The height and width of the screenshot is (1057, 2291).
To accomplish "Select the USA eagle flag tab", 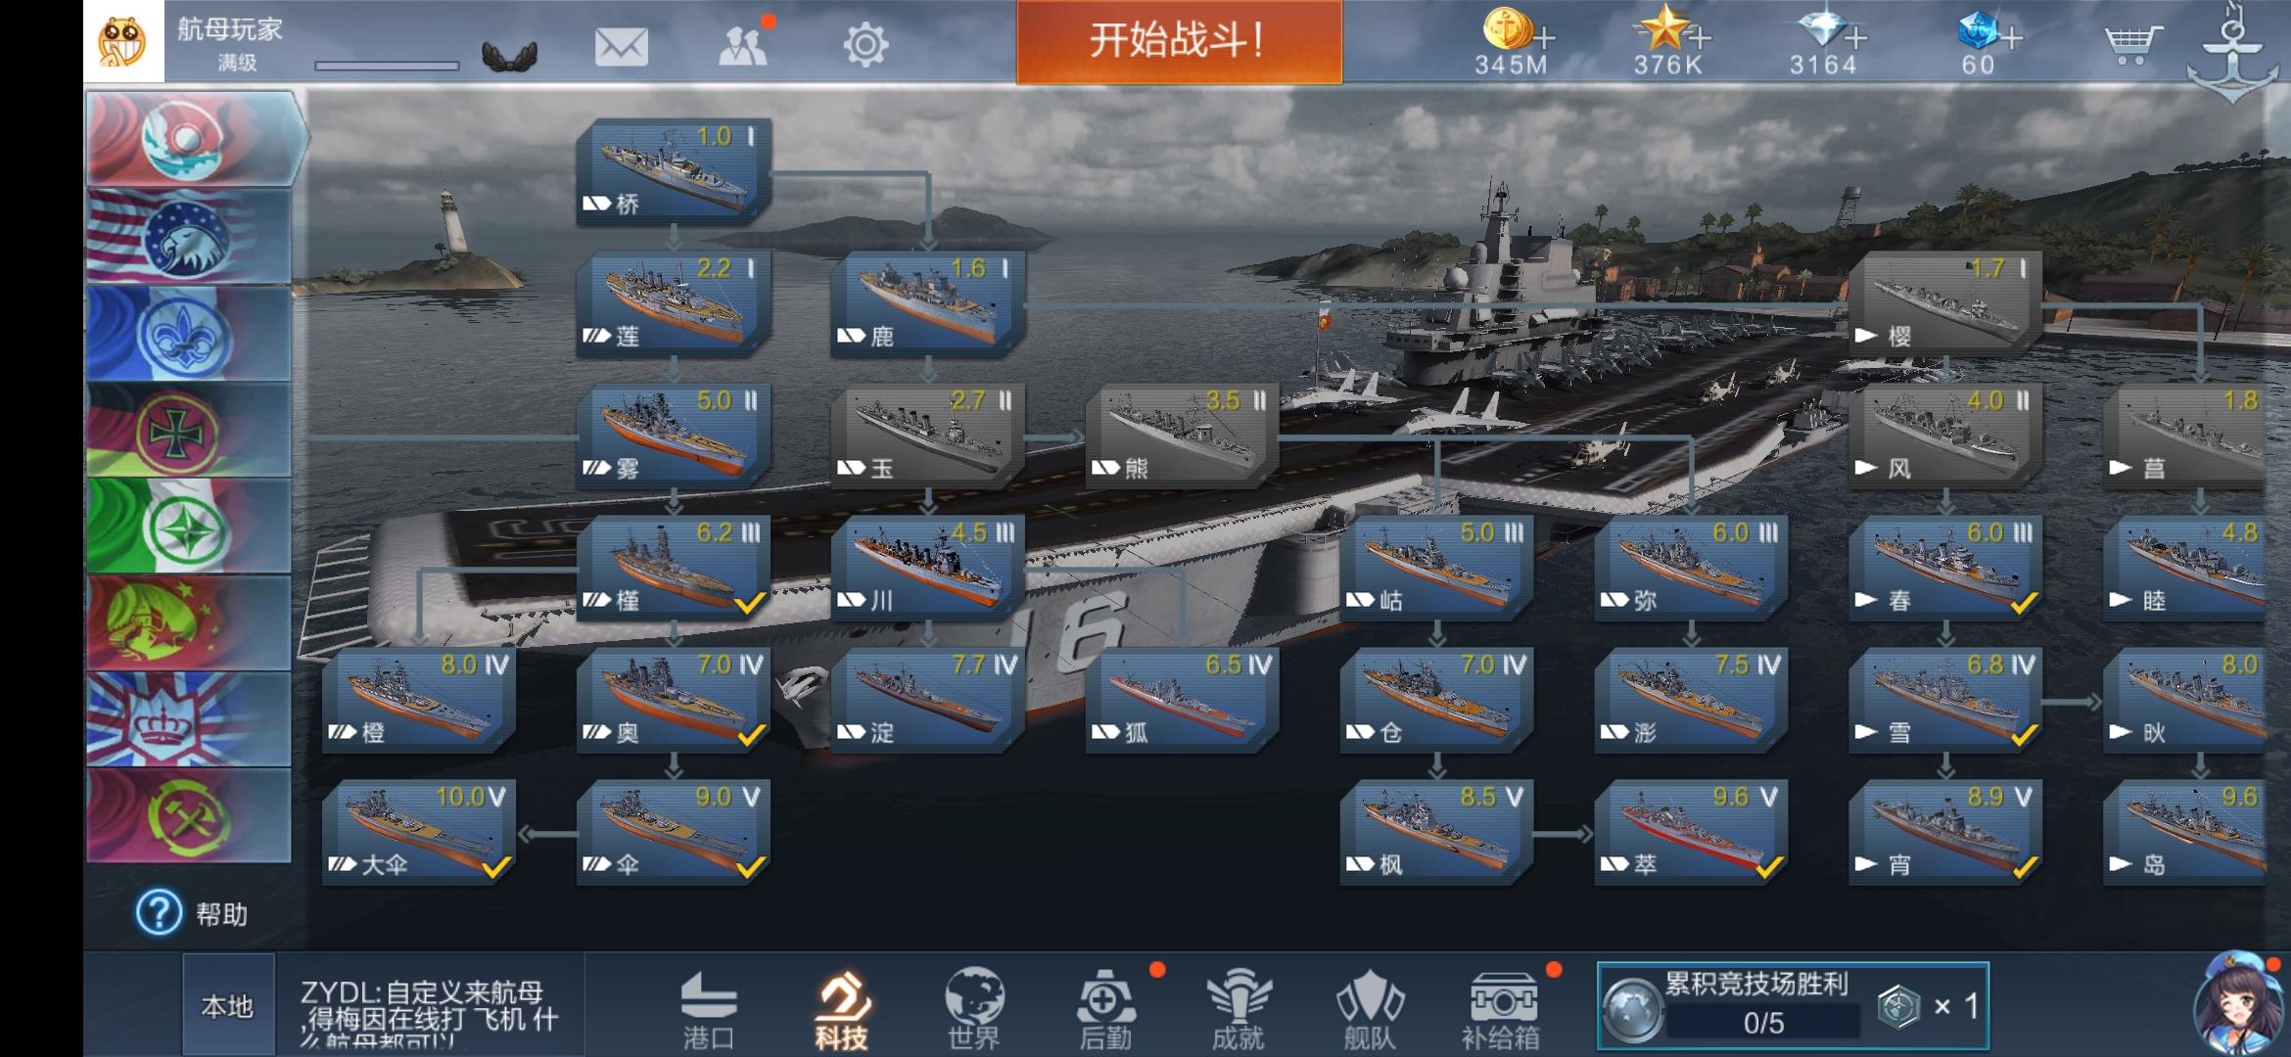I will [x=188, y=236].
